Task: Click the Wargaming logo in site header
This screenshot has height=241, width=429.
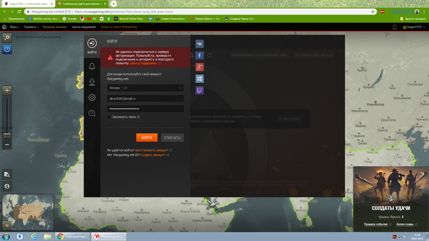Action: coord(4,27)
